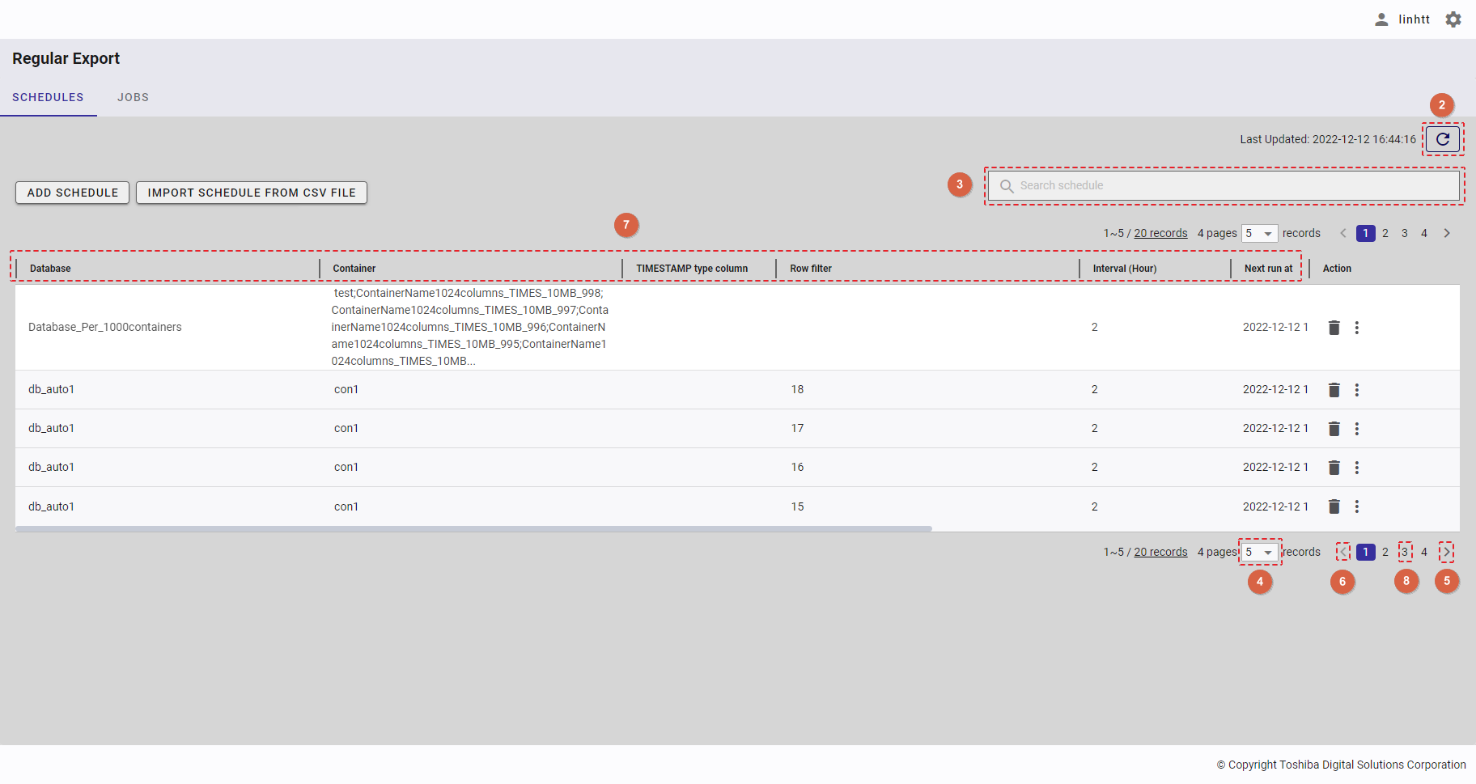Click the user profile icon for linhtt

(x=1381, y=19)
